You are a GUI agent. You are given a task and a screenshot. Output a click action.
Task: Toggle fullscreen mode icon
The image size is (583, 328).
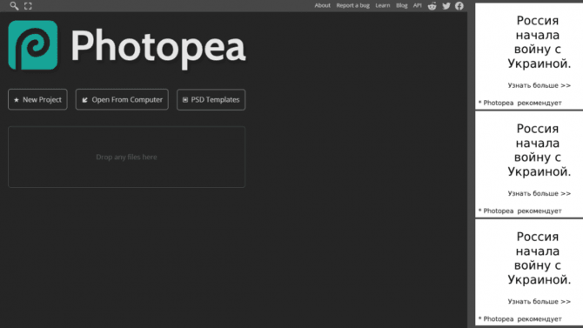tap(28, 6)
